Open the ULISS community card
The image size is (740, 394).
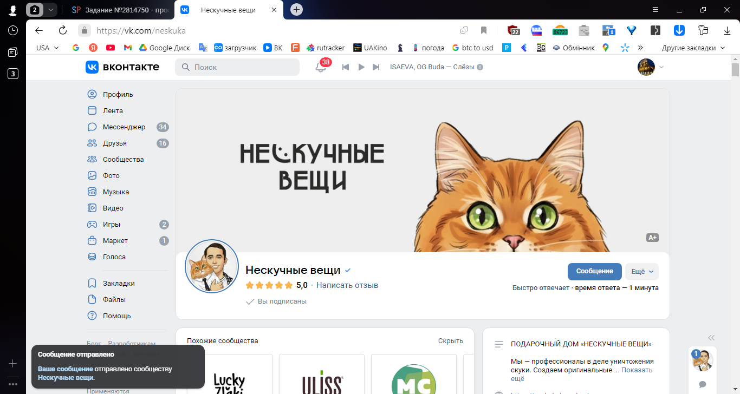click(322, 374)
